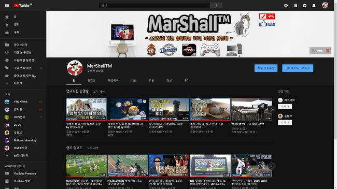Open the NC baseball gag video thumbnail
The image size is (337, 189).
(128, 166)
